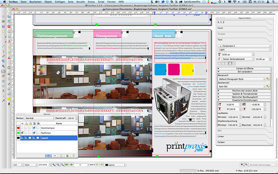Click the add layer button in Ebenen panel
Image resolution: width=278 pixels, height=174 pixels.
point(48,155)
